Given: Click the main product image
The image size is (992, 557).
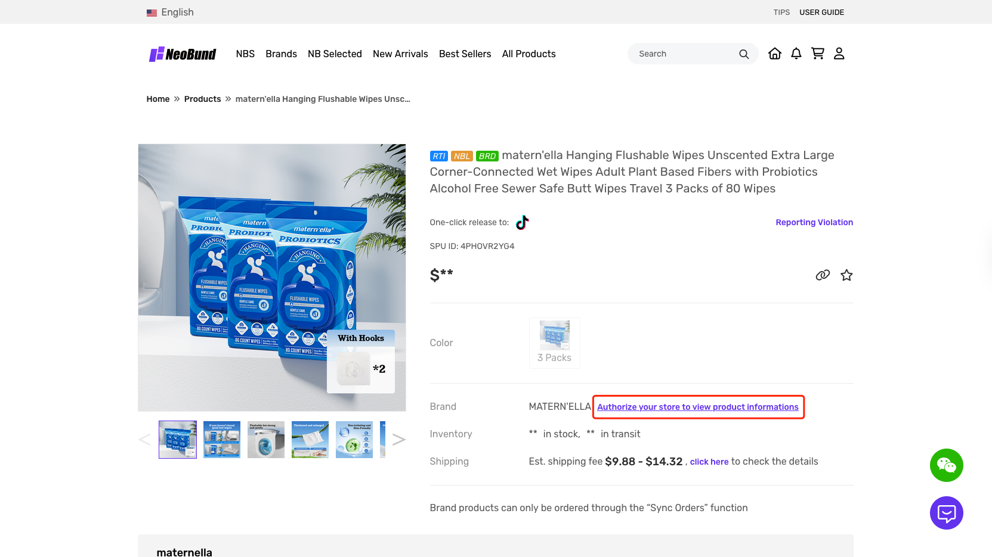Looking at the screenshot, I should pos(272,278).
